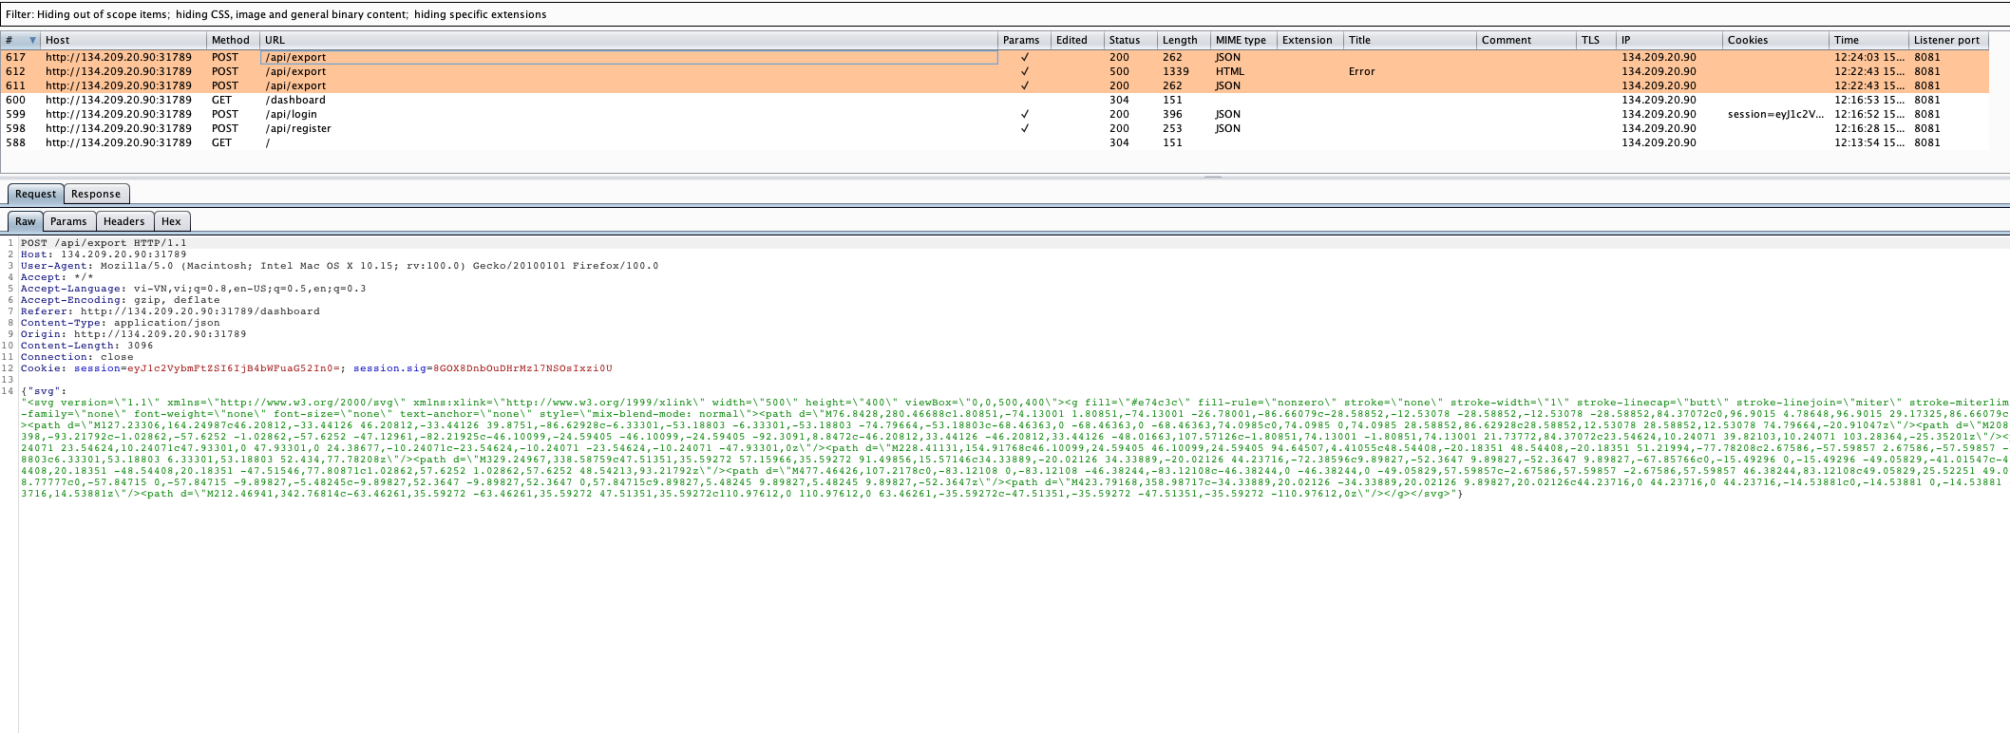This screenshot has width=2010, height=733.
Task: Select history row number 612
Action: (x=995, y=71)
